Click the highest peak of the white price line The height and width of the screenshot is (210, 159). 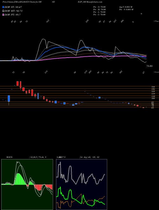coord(43,39)
